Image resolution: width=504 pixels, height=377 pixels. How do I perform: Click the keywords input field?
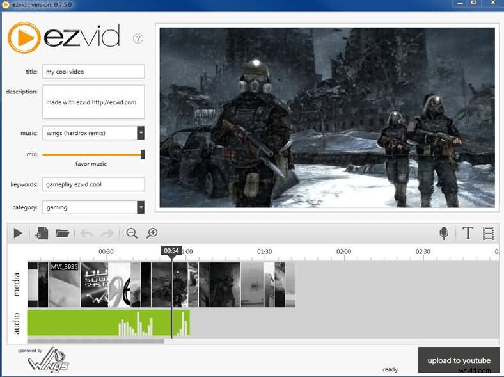(93, 184)
